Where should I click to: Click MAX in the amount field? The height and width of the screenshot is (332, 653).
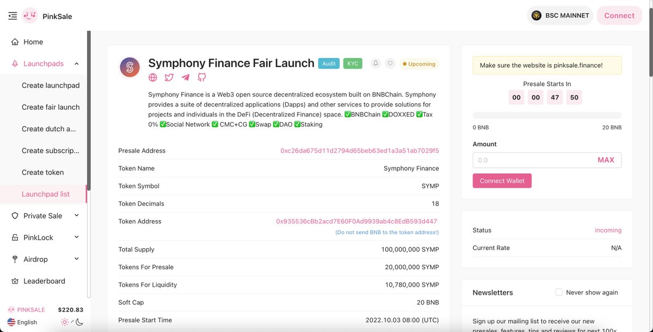click(x=606, y=160)
